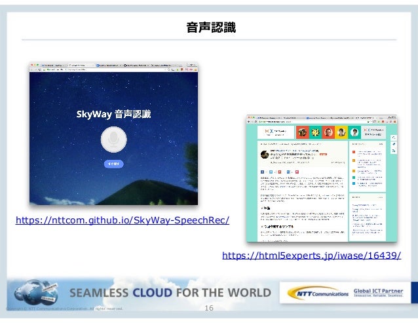Screen dimensions: 418x323
Task: Click address bar in SkyWay browser screenshot
Action: [105, 69]
